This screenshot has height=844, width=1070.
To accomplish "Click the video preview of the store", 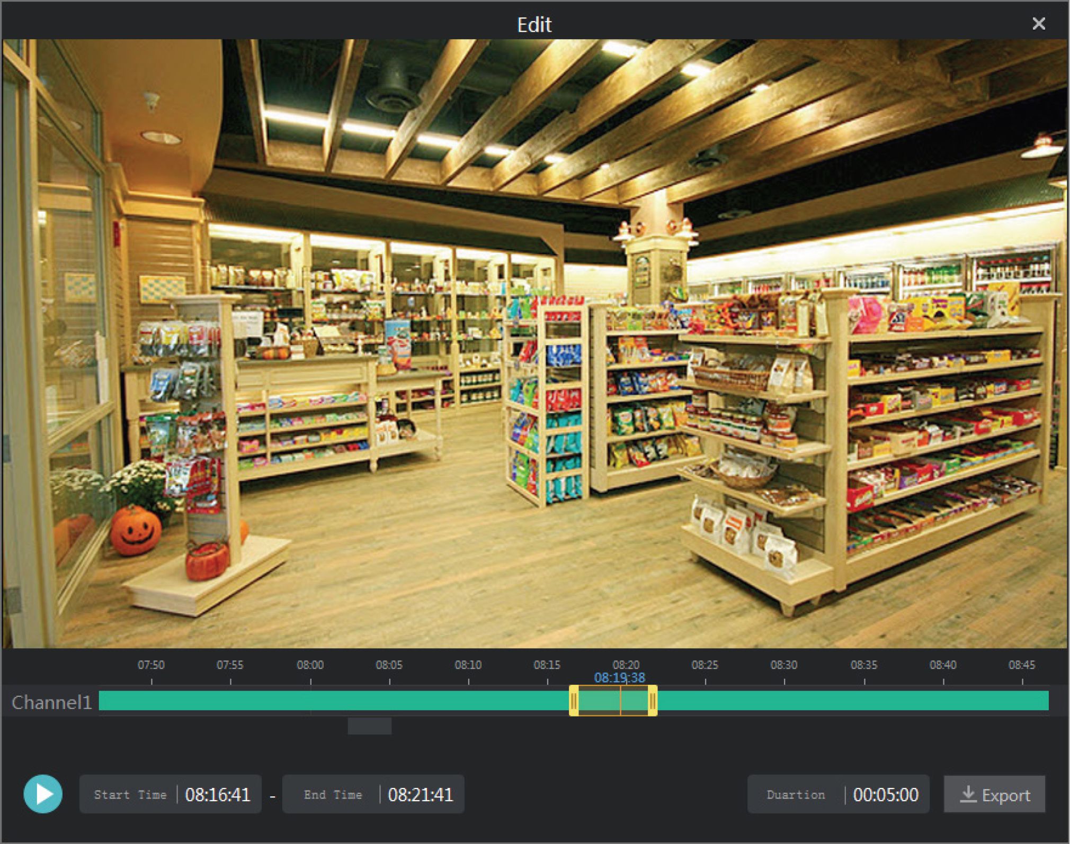I will coord(535,344).
